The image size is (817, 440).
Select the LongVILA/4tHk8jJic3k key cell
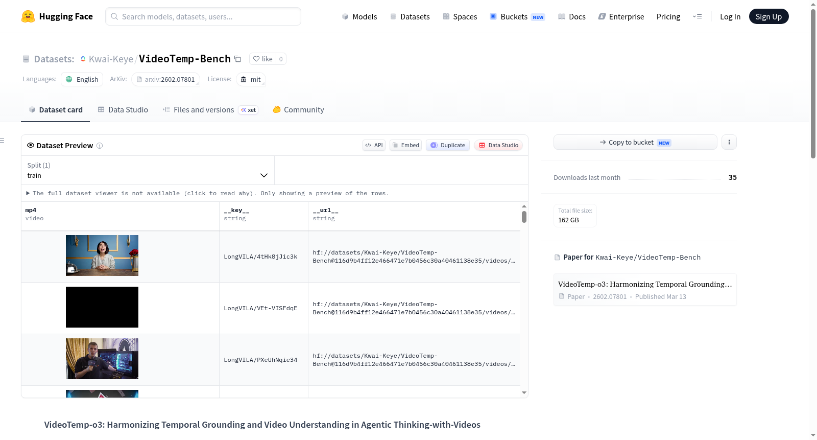[x=264, y=257]
